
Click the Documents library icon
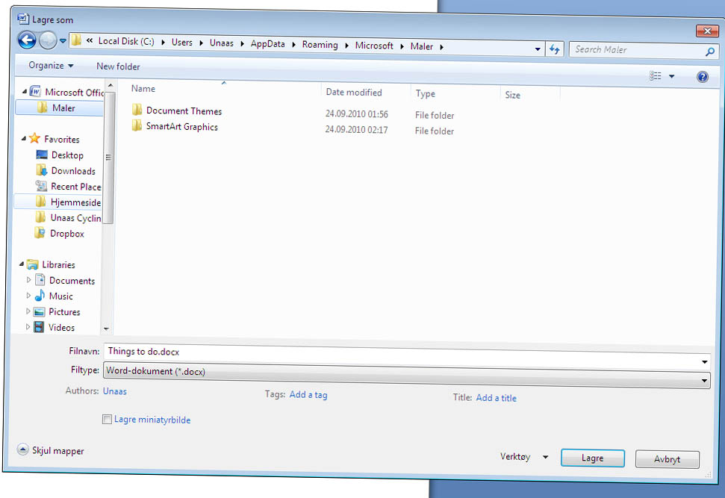(40, 279)
